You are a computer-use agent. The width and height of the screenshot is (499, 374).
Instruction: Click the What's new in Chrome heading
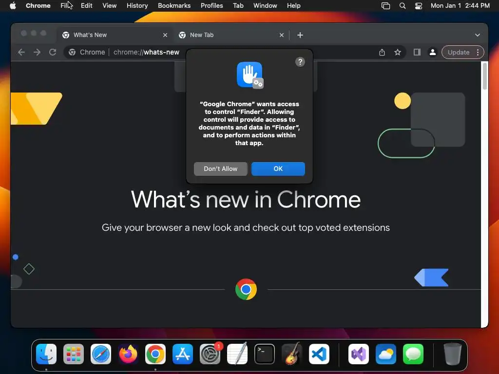click(x=246, y=200)
